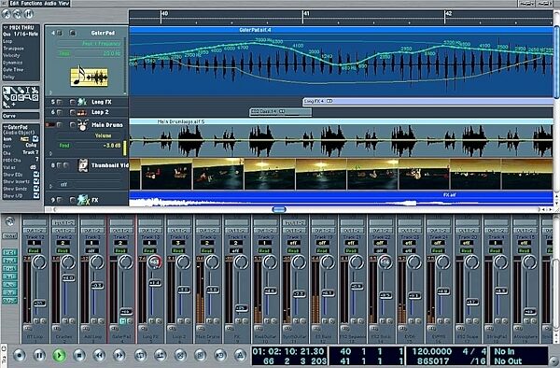
Task: Unmute the GaterPad mixer channel (lit M button)
Action: pos(123,321)
